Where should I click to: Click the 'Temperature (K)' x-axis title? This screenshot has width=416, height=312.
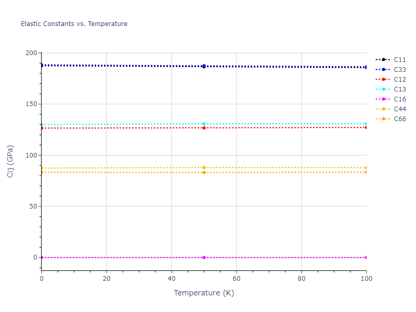204,293
